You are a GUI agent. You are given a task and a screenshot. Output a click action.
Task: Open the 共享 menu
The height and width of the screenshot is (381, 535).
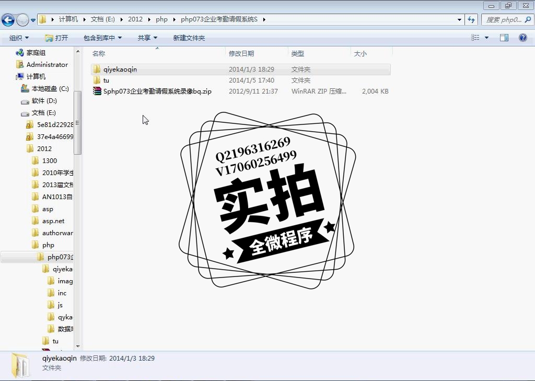[x=147, y=38]
